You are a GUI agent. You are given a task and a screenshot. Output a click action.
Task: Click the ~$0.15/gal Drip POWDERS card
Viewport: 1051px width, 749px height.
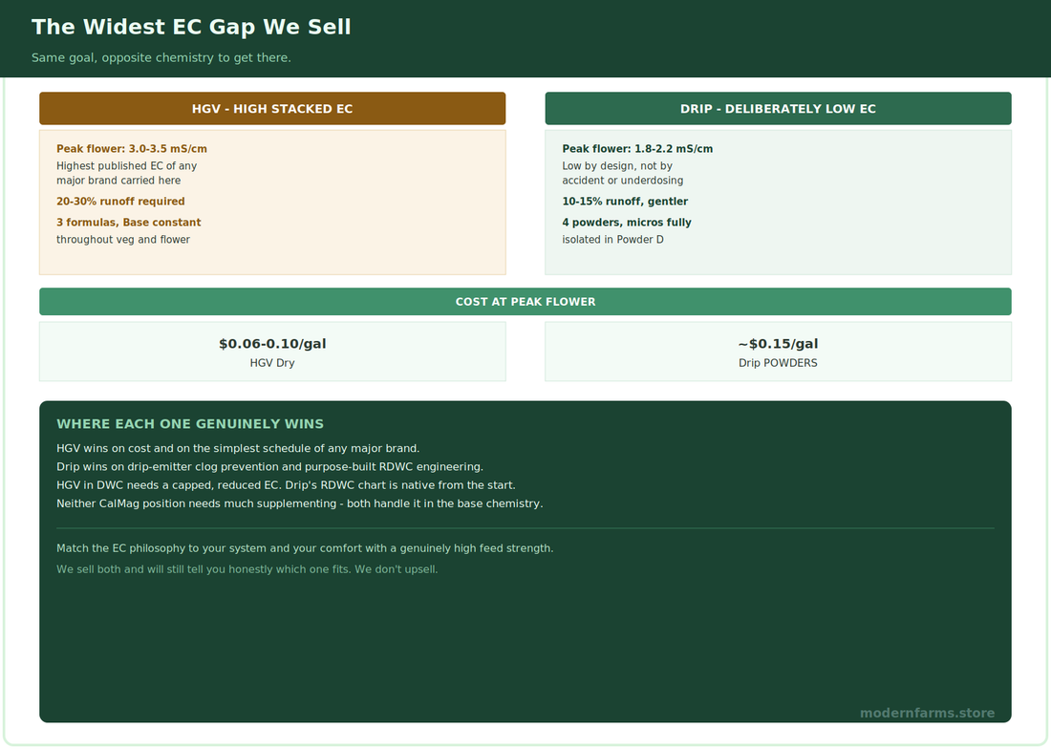[x=778, y=352]
